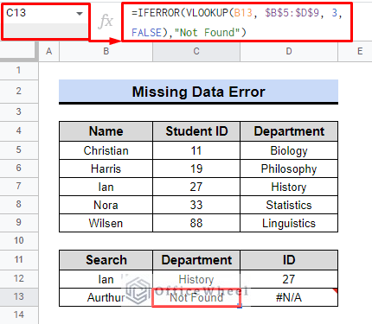
Task: Select row 13 header
Action: (x=19, y=297)
